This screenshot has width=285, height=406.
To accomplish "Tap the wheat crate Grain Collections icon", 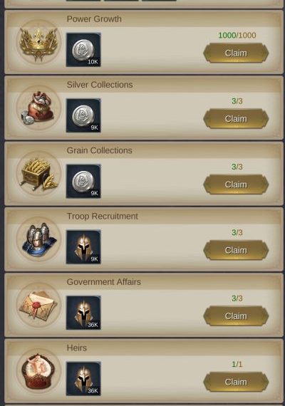I will (38, 174).
